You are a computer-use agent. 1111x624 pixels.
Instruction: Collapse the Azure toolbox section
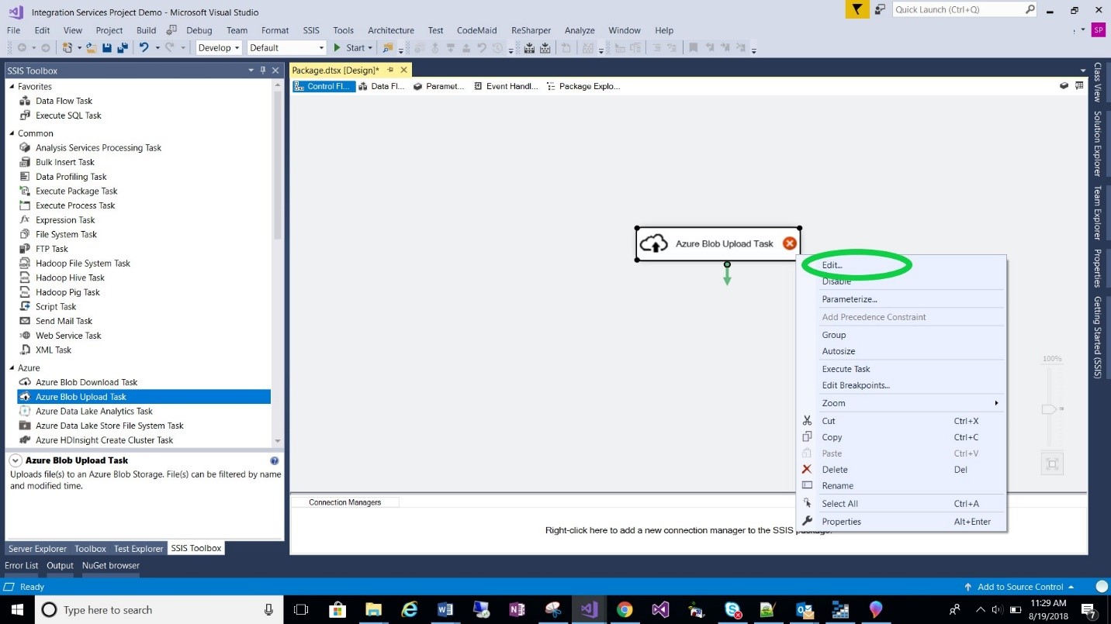click(x=12, y=368)
